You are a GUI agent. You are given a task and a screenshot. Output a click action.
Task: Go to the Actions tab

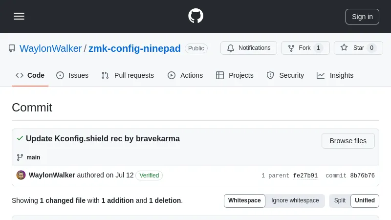tap(185, 75)
